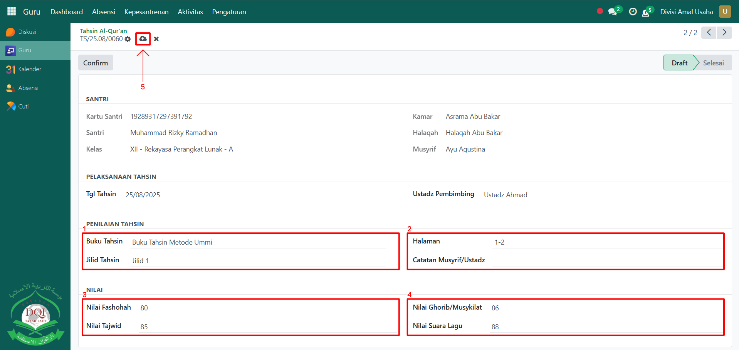This screenshot has height=350, width=739.
Task: Click the cloud save record icon
Action: coord(143,39)
